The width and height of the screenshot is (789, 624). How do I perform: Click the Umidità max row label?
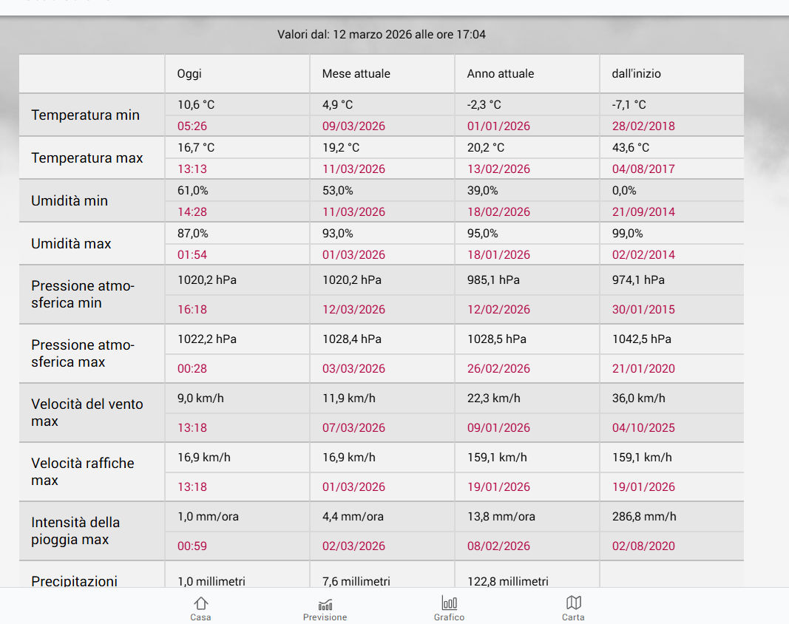(71, 244)
